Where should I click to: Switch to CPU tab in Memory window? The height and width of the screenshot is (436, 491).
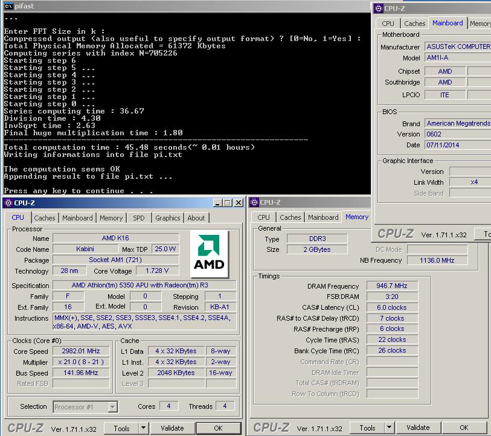click(x=263, y=217)
